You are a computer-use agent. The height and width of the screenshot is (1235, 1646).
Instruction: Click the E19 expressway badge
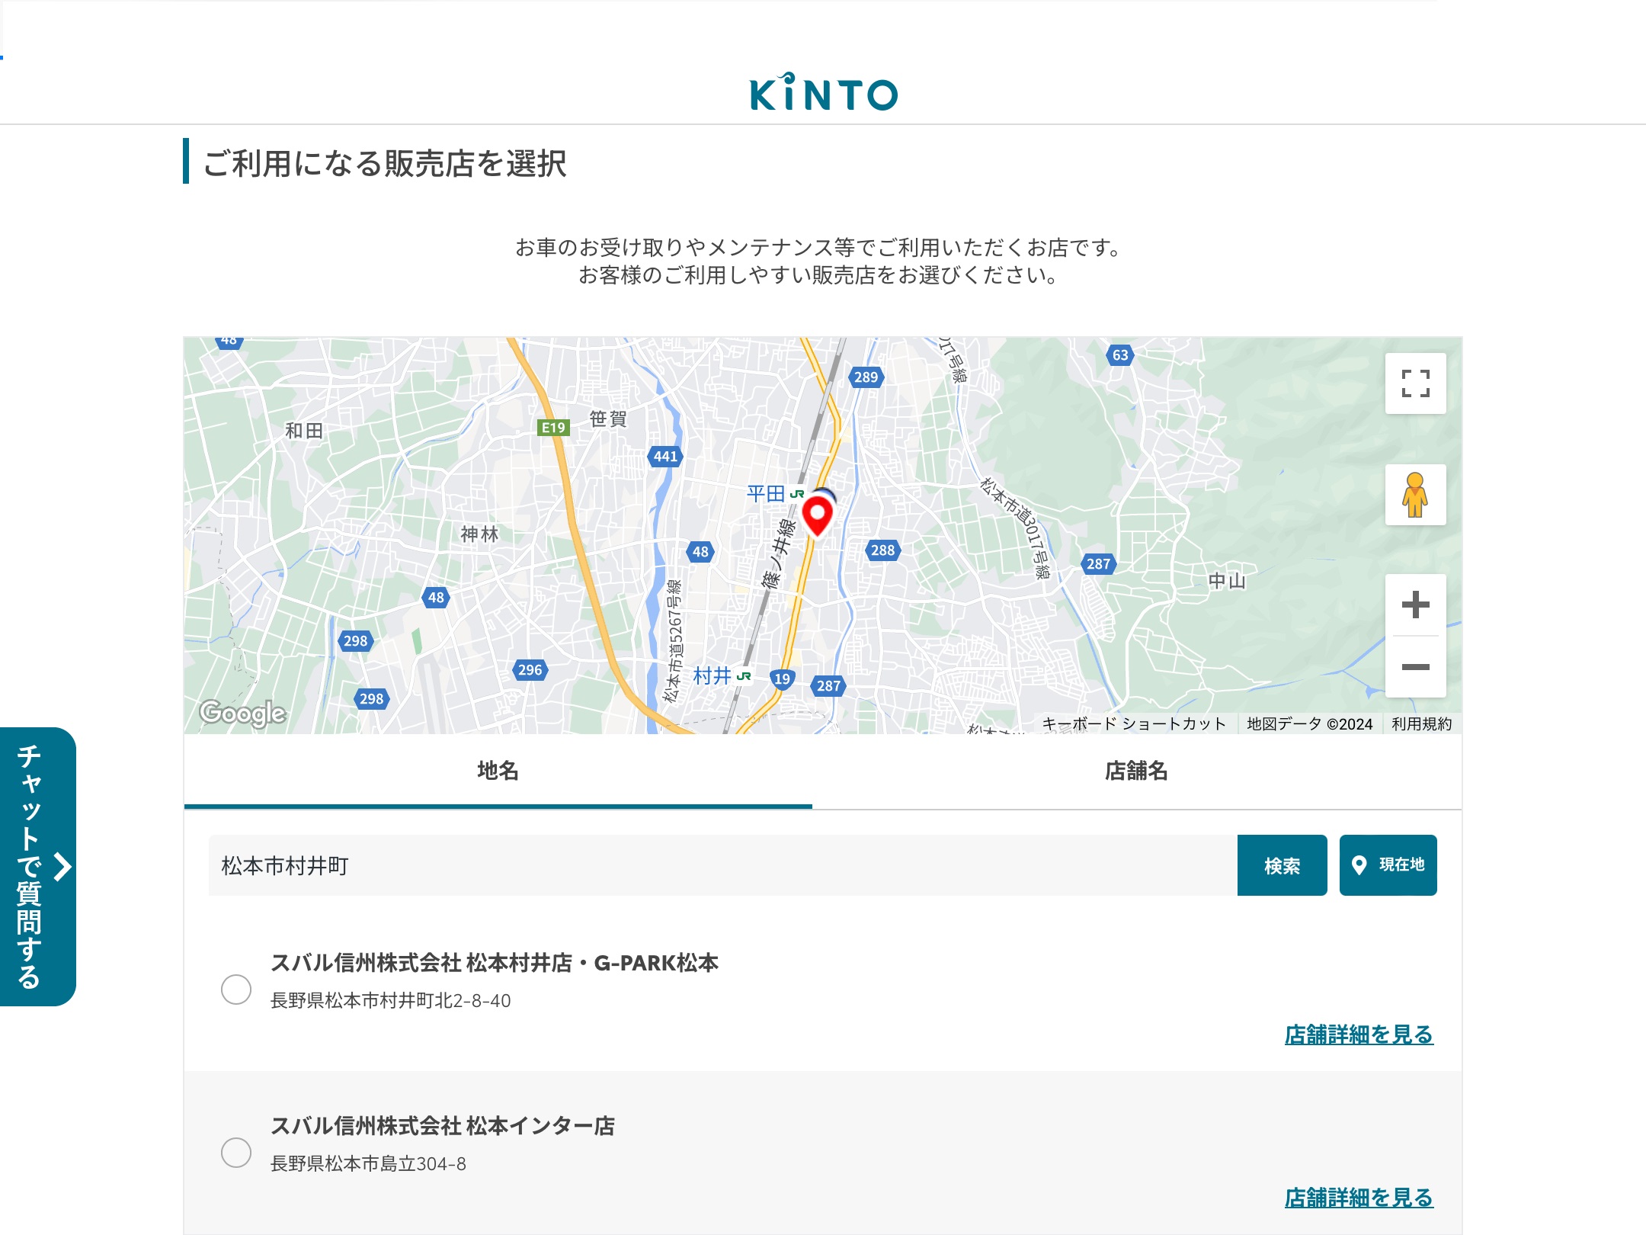(x=553, y=427)
